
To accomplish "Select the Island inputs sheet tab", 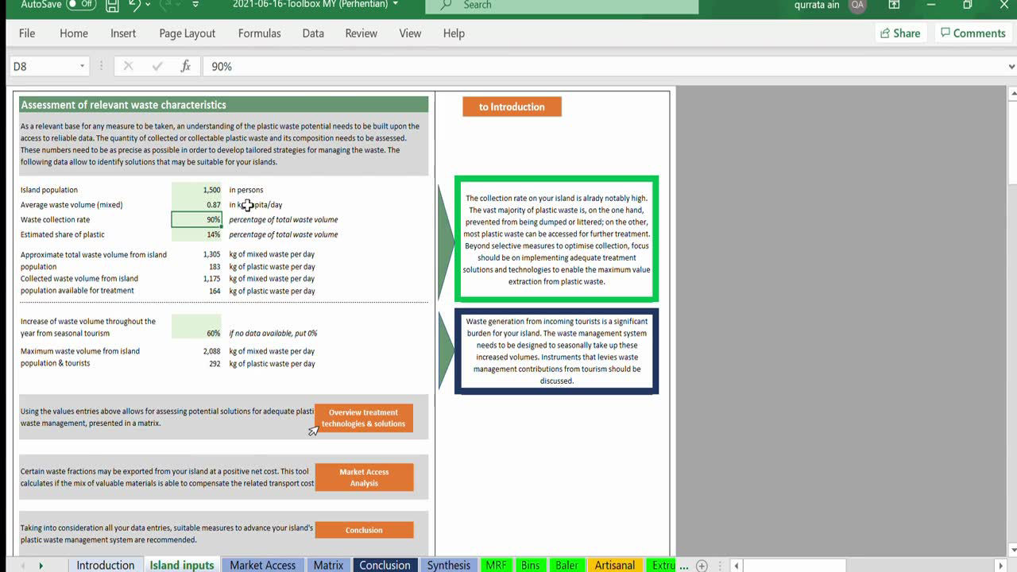I will 182,565.
